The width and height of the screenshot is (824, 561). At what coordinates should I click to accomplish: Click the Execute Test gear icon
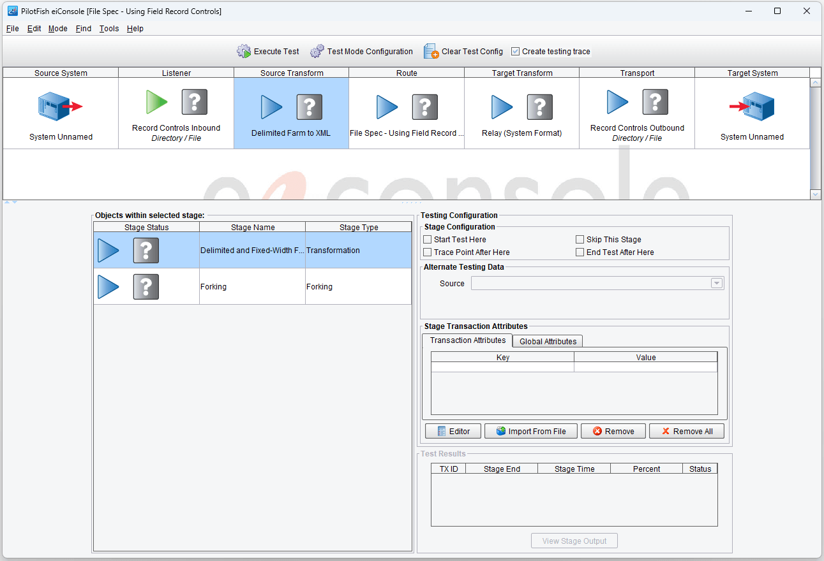click(x=244, y=52)
